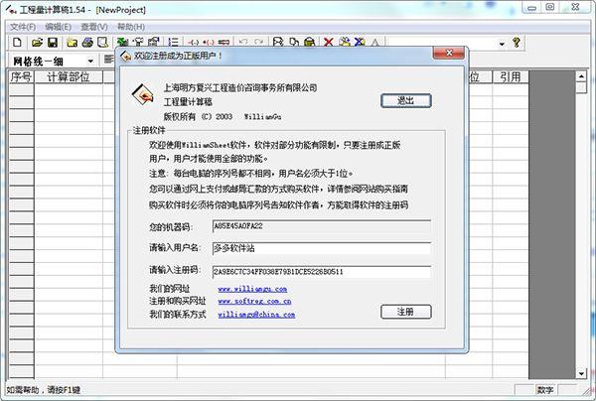Screen dimensions: 596x401
Task: Click the starred folder toolbar icon
Action: point(72,42)
